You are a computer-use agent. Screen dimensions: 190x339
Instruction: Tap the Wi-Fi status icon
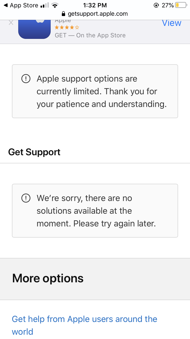[54, 5]
